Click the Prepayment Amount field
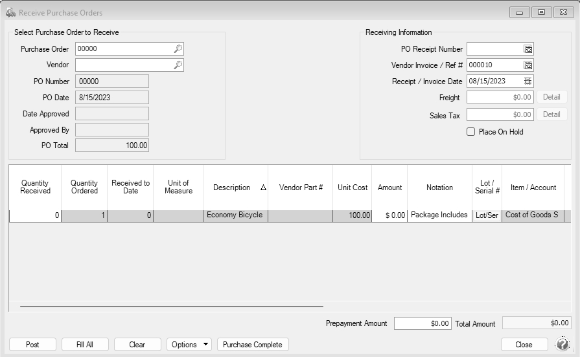This screenshot has width=580, height=357. [423, 323]
